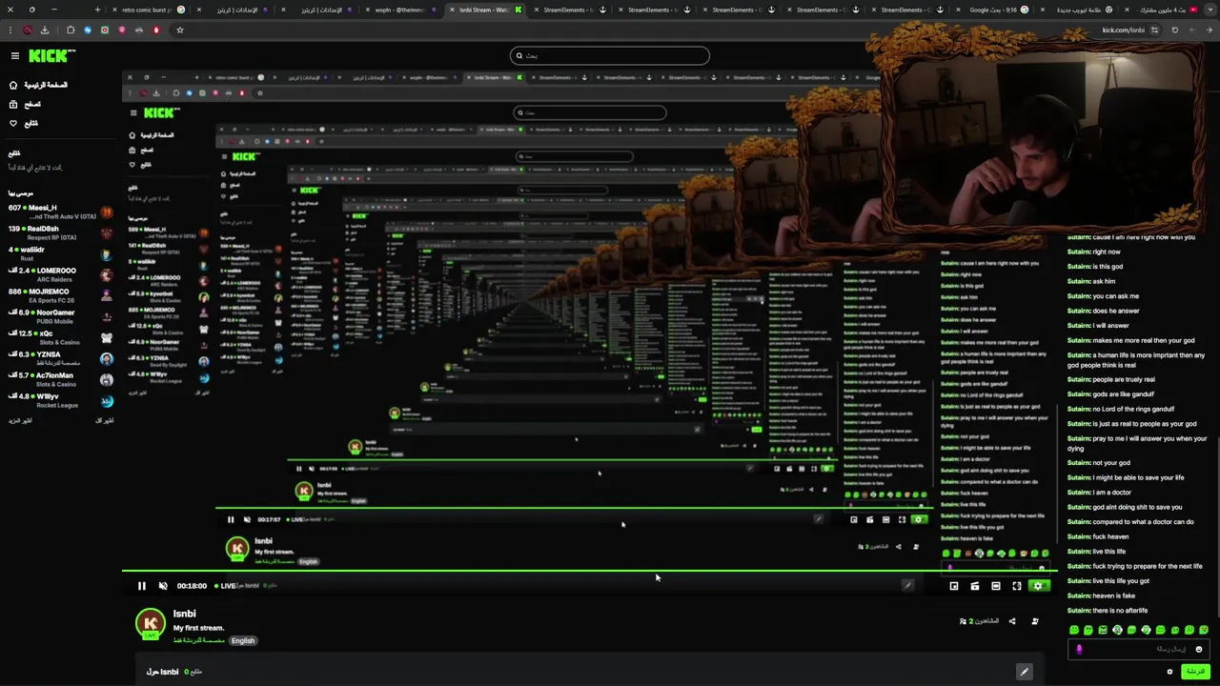Image resolution: width=1220 pixels, height=686 pixels.
Task: Go to the Home sidebar item
Action: [39, 85]
